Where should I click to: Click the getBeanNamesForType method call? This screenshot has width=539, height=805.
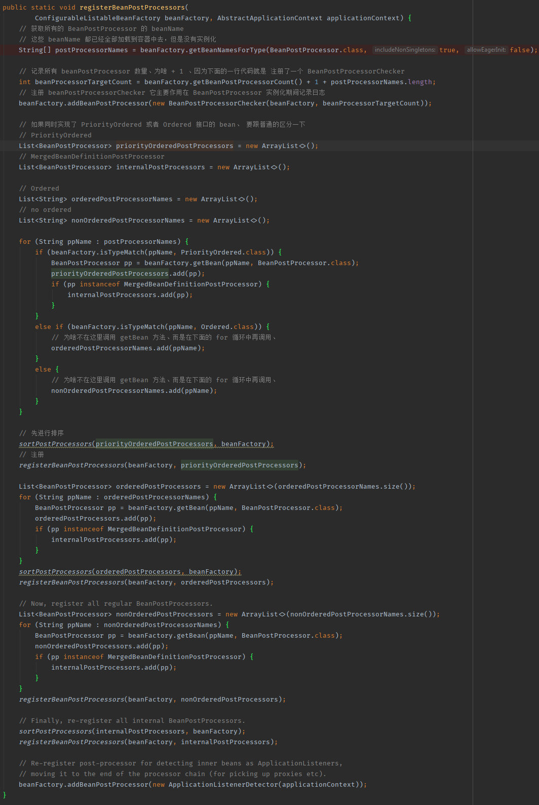[227, 50]
